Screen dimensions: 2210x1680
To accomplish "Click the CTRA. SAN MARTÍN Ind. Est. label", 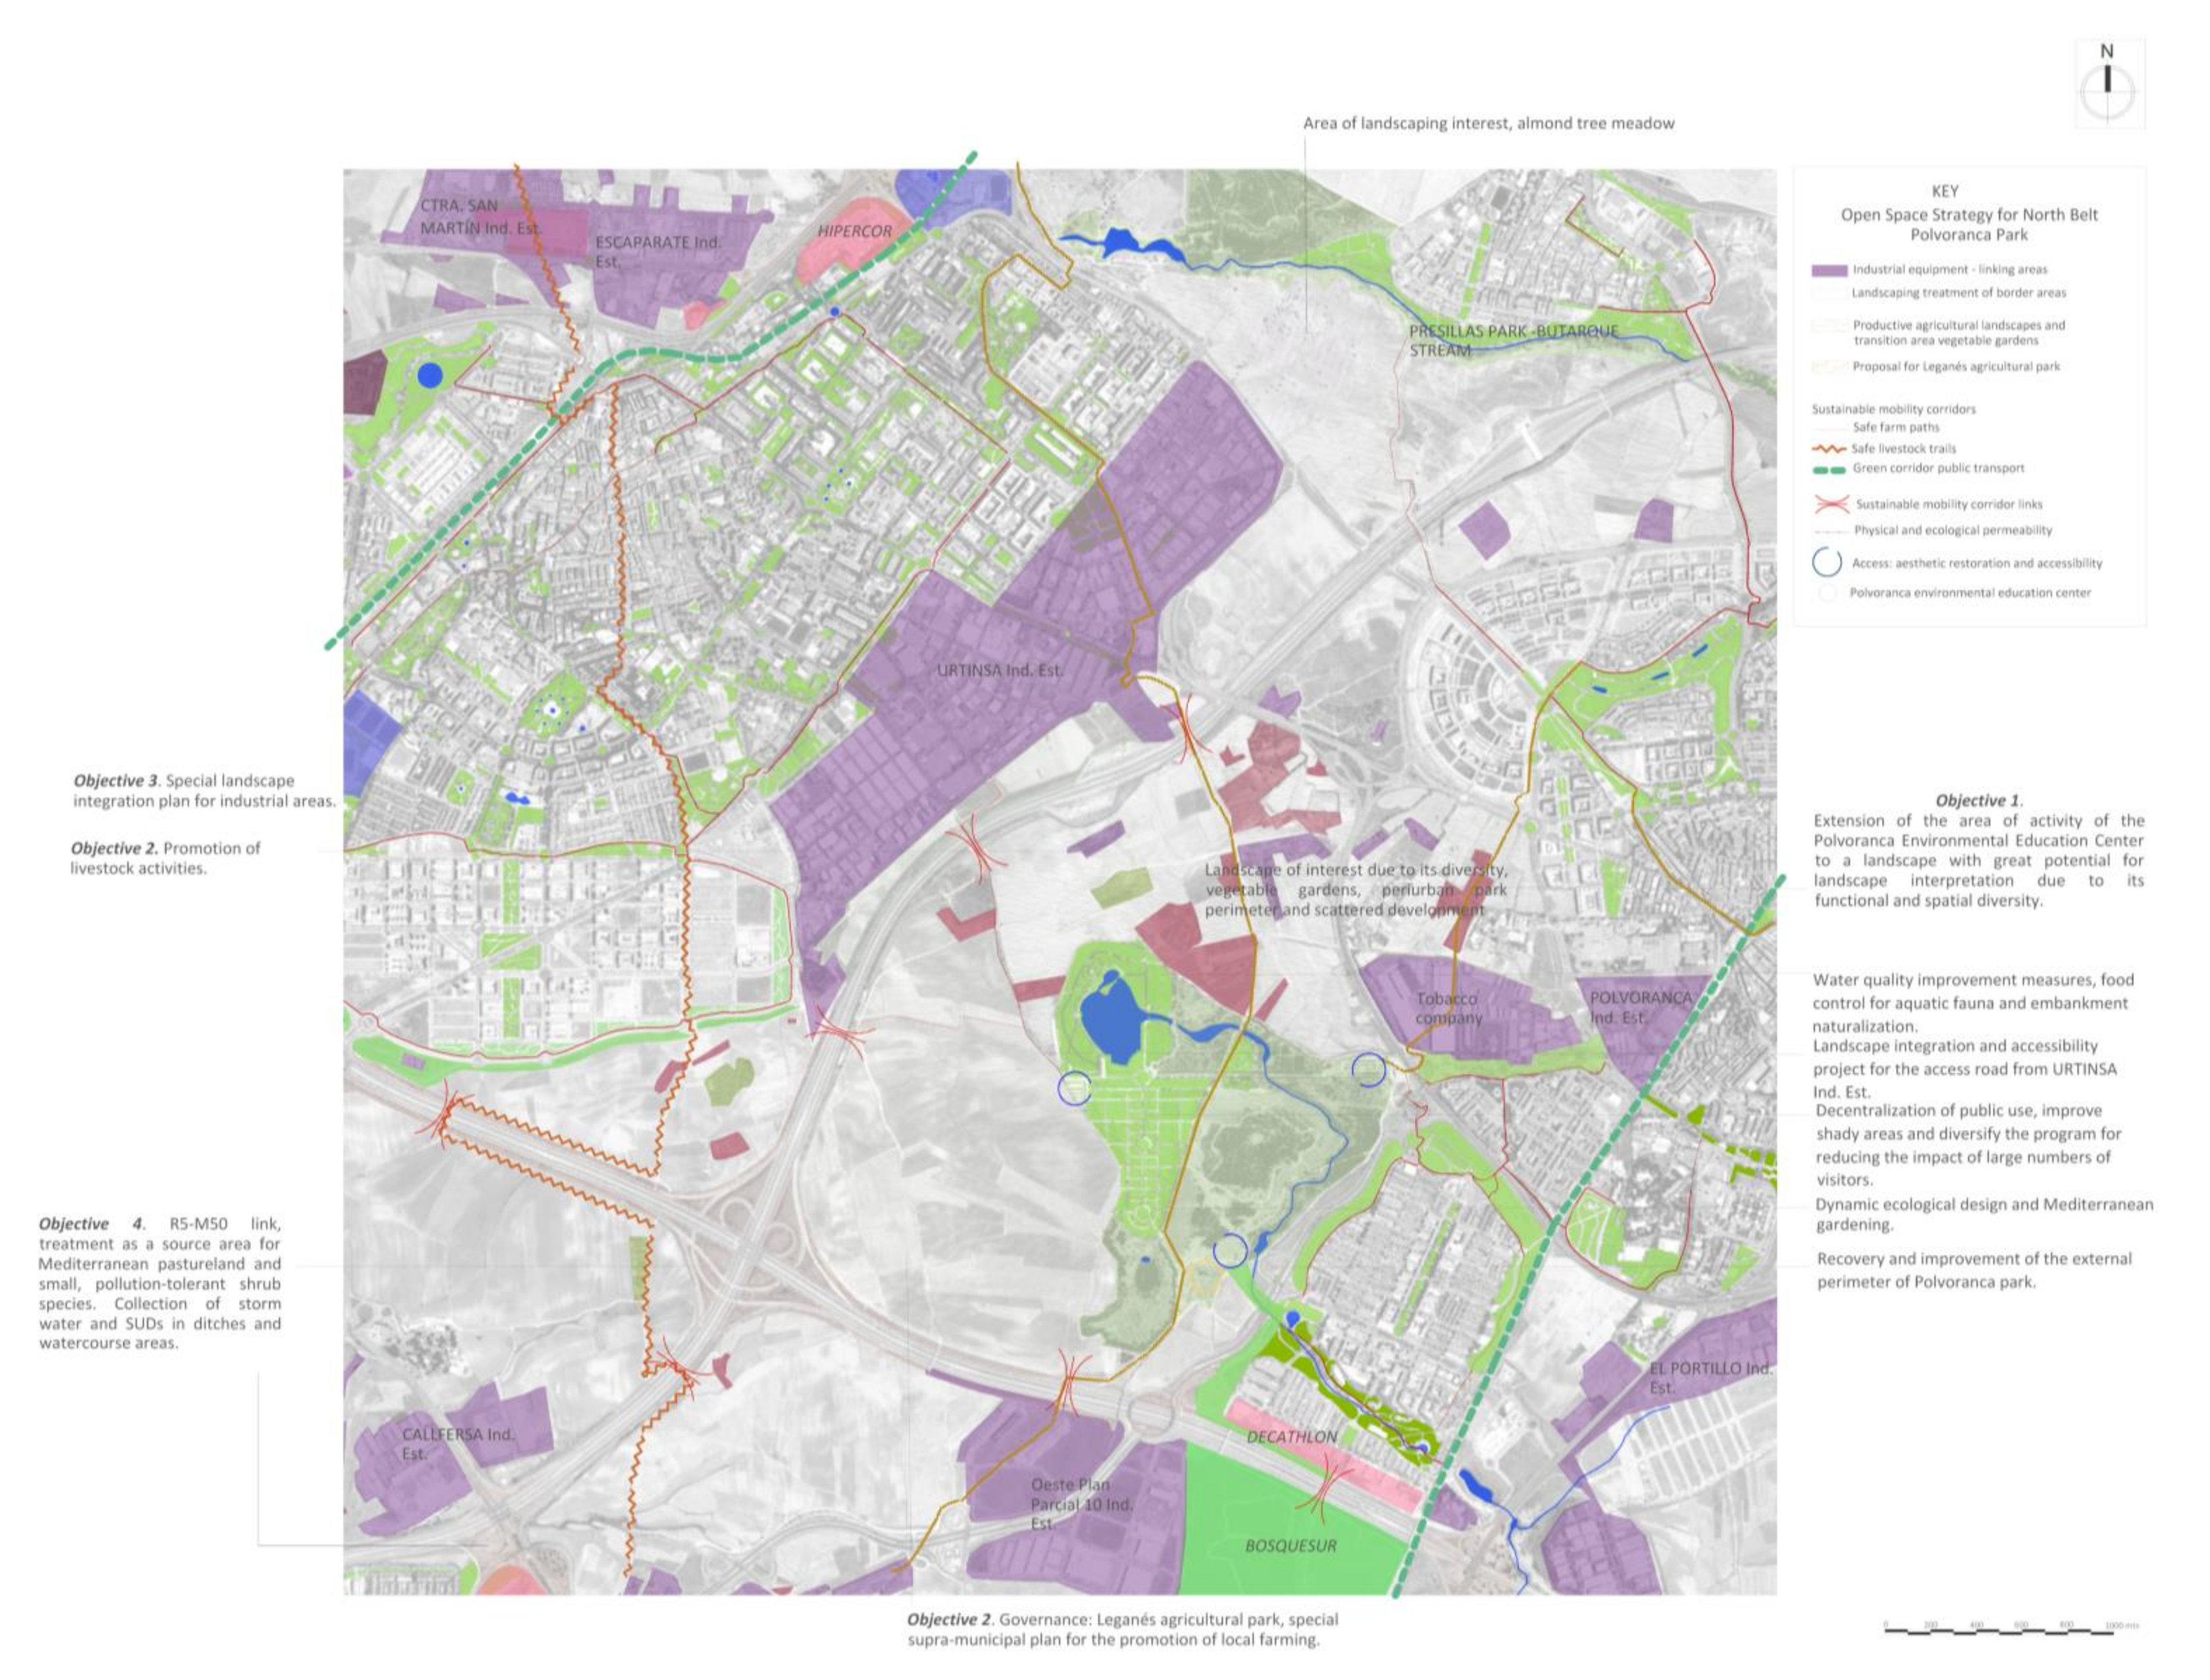I will tap(480, 217).
